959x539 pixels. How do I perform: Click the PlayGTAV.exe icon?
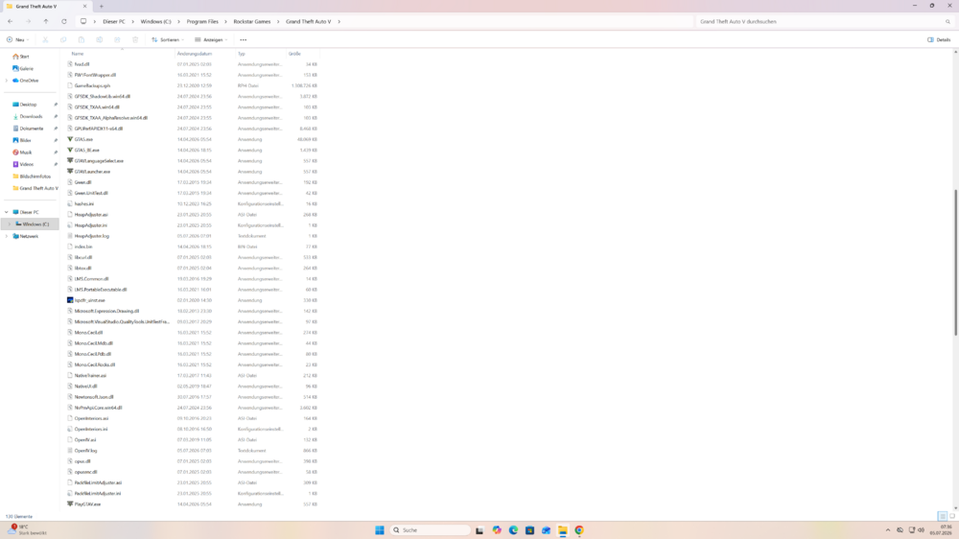coord(70,504)
